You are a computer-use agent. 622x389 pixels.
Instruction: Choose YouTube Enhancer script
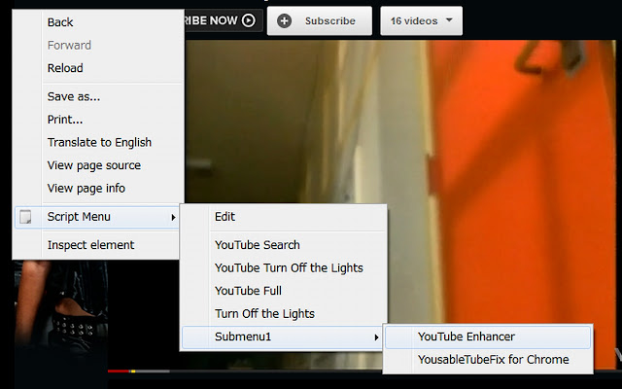[x=488, y=336]
